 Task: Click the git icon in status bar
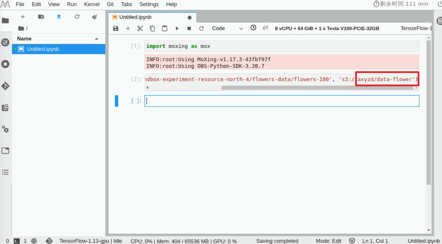click(x=49, y=241)
